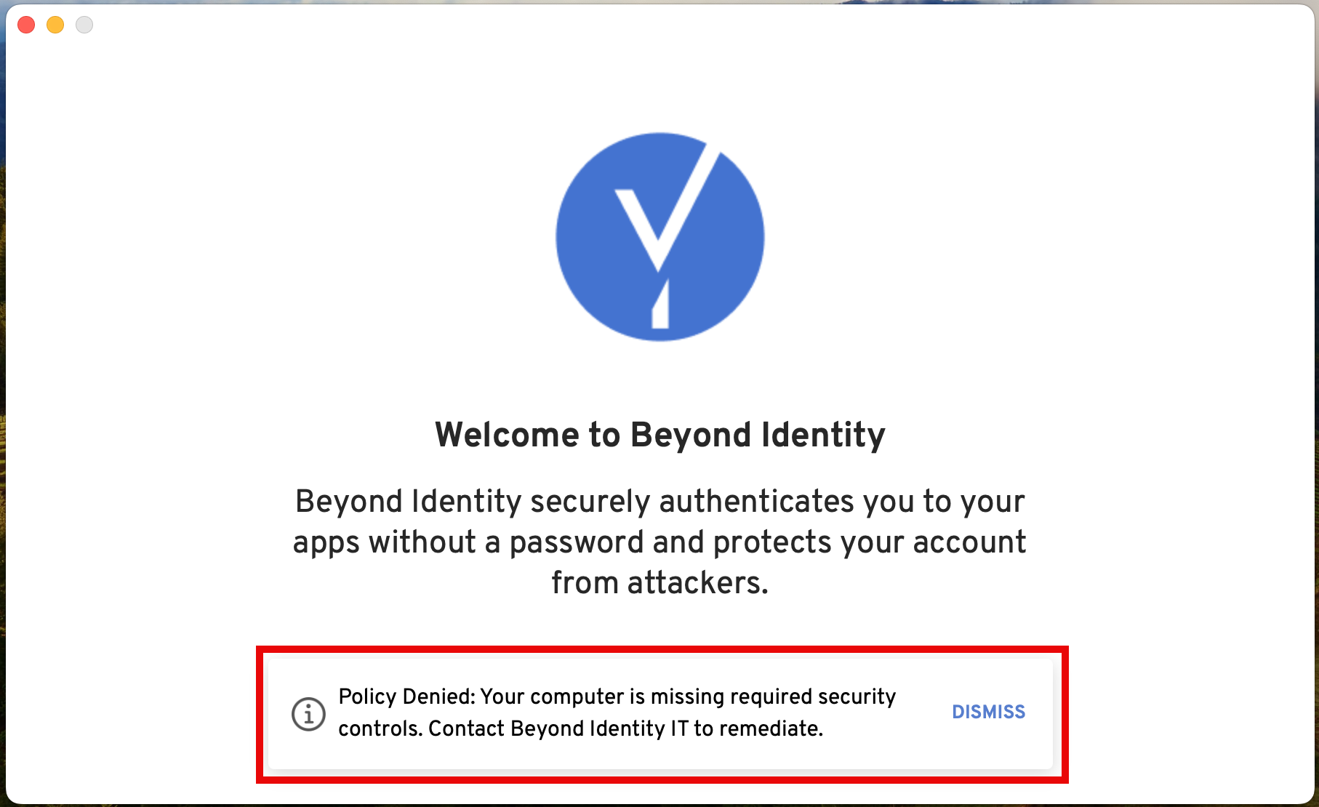Click the blue Beyond Identity logo

click(x=659, y=237)
